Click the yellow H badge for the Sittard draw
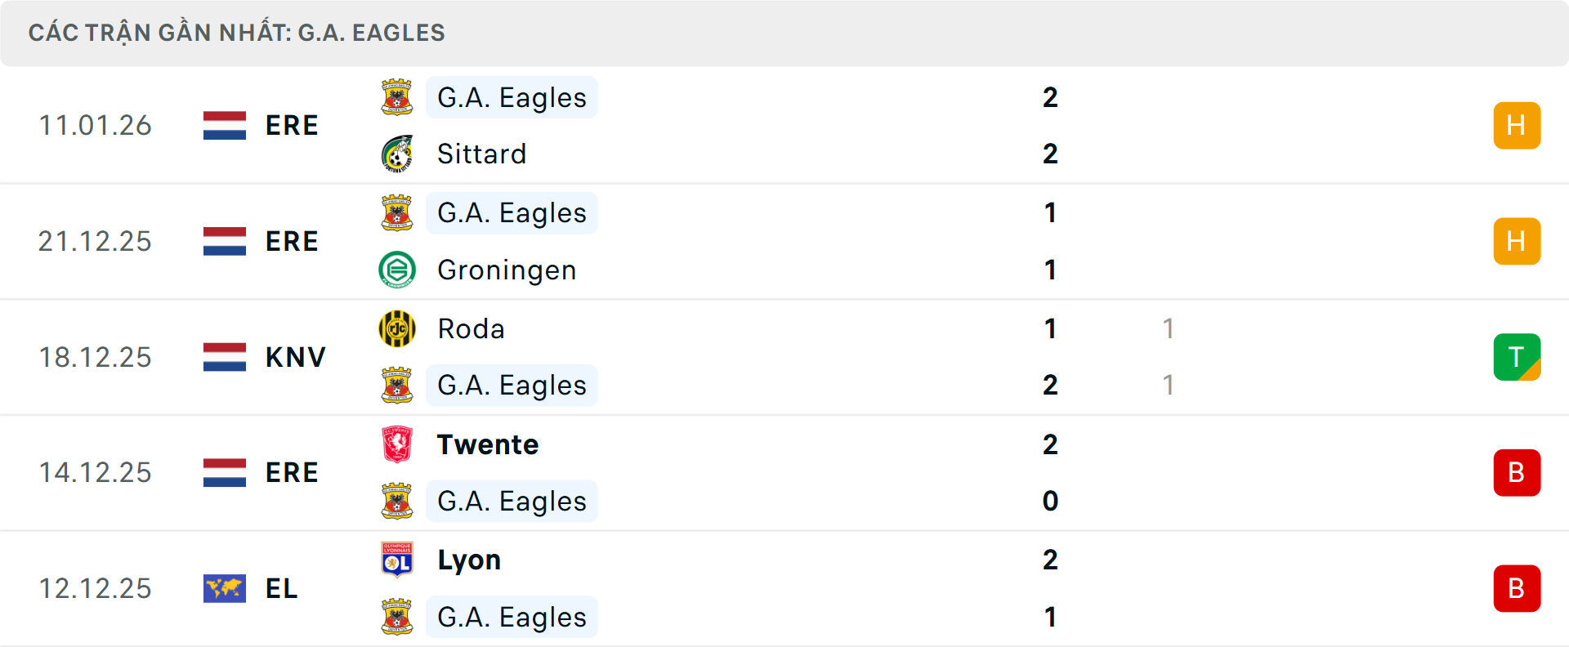Image resolution: width=1569 pixels, height=647 pixels. coord(1517,125)
